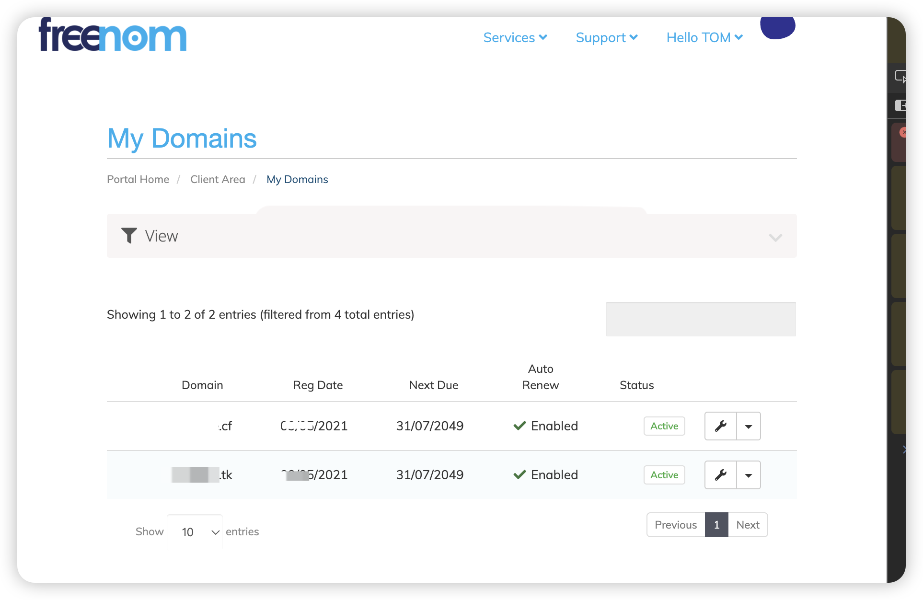Click Active status badge for .cf domain
Image resolution: width=923 pixels, height=600 pixels.
pos(664,426)
